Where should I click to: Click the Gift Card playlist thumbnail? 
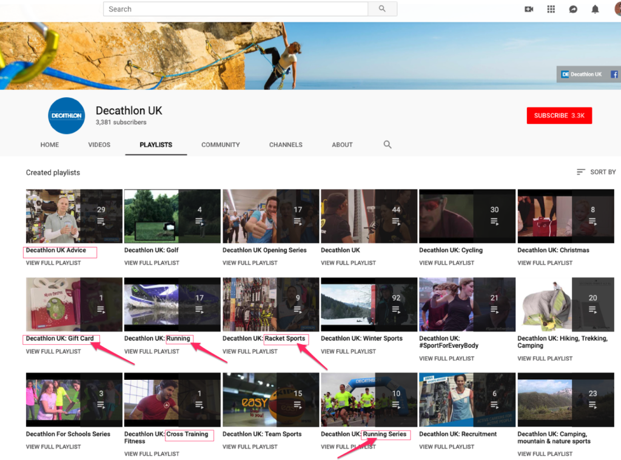pos(74,304)
